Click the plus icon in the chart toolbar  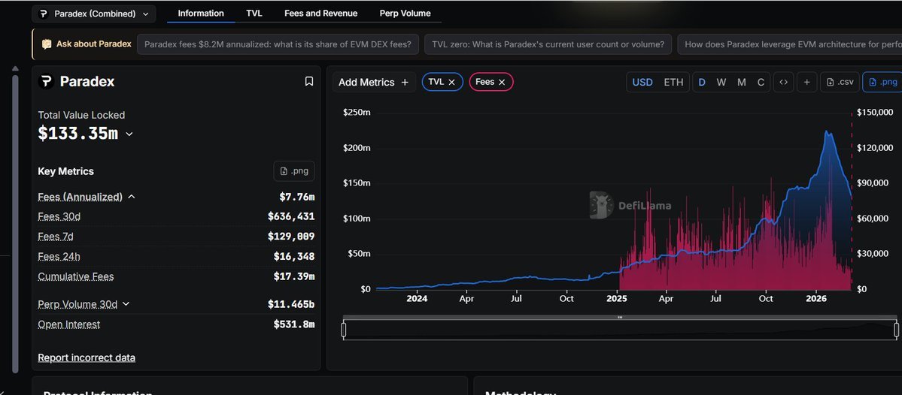coord(806,82)
